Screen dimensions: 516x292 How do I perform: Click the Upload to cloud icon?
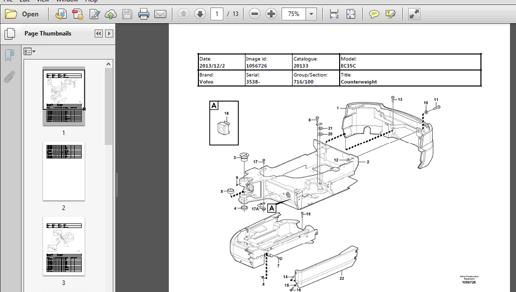111,14
